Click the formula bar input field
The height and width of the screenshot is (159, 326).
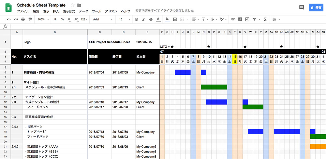[x=163, y=27]
